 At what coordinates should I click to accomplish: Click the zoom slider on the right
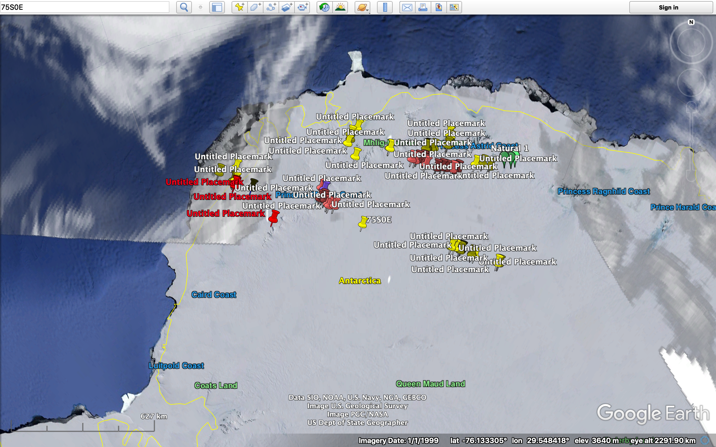[691, 142]
